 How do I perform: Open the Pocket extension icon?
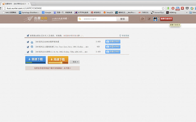tap(187, 8)
